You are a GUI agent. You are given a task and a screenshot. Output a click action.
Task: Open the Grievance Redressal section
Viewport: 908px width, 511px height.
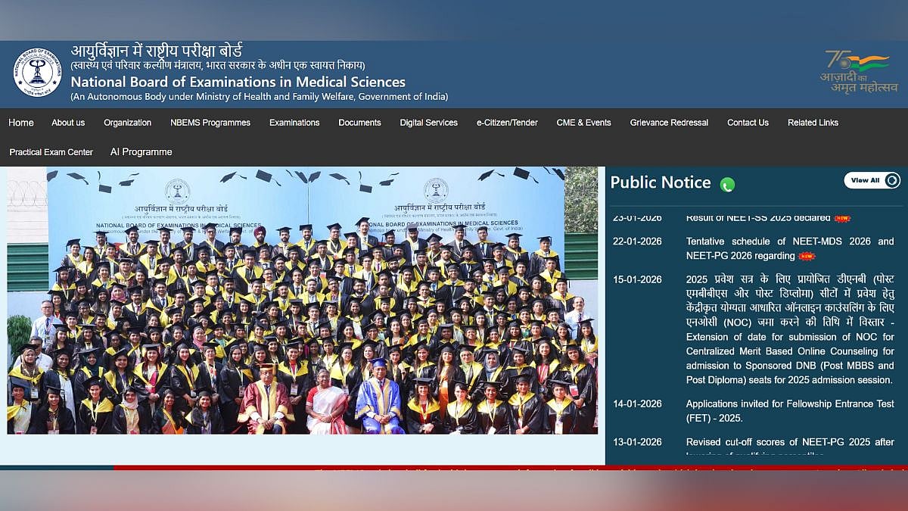[x=668, y=123]
